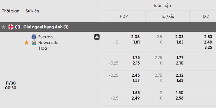Screen dimensions: 216x108
Task: Click the Newcastle club crest
Action: coord(34,43)
